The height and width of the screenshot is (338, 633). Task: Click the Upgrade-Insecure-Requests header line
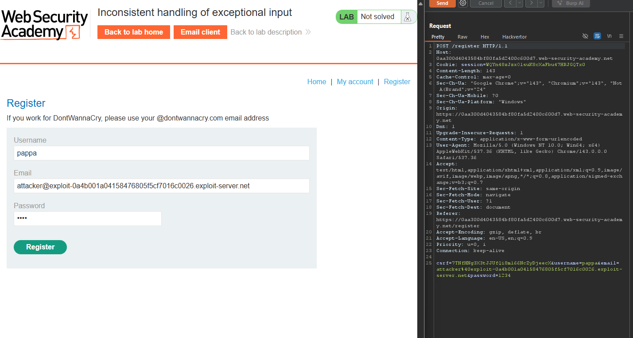coord(480,133)
